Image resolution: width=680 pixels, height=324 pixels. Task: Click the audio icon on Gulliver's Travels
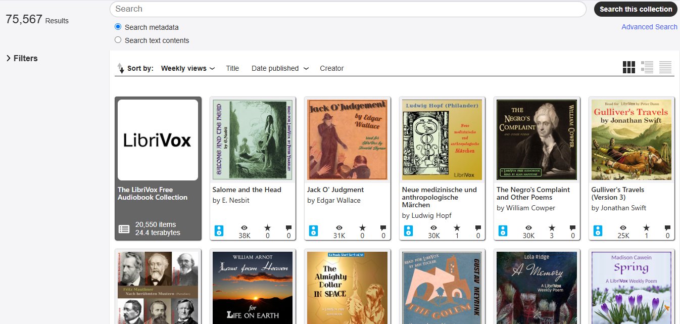pos(597,230)
